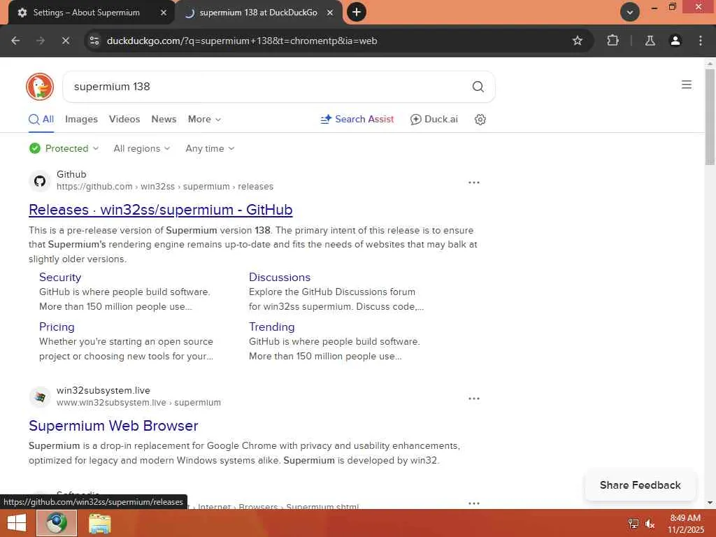Click the Share Feedback button
The image size is (716, 537).
pos(640,485)
